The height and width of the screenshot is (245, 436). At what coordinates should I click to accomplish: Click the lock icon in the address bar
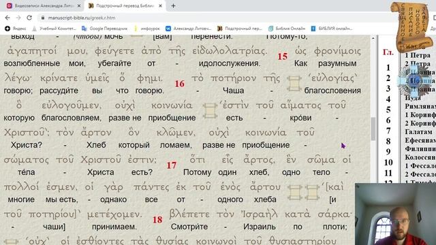pos(42,18)
